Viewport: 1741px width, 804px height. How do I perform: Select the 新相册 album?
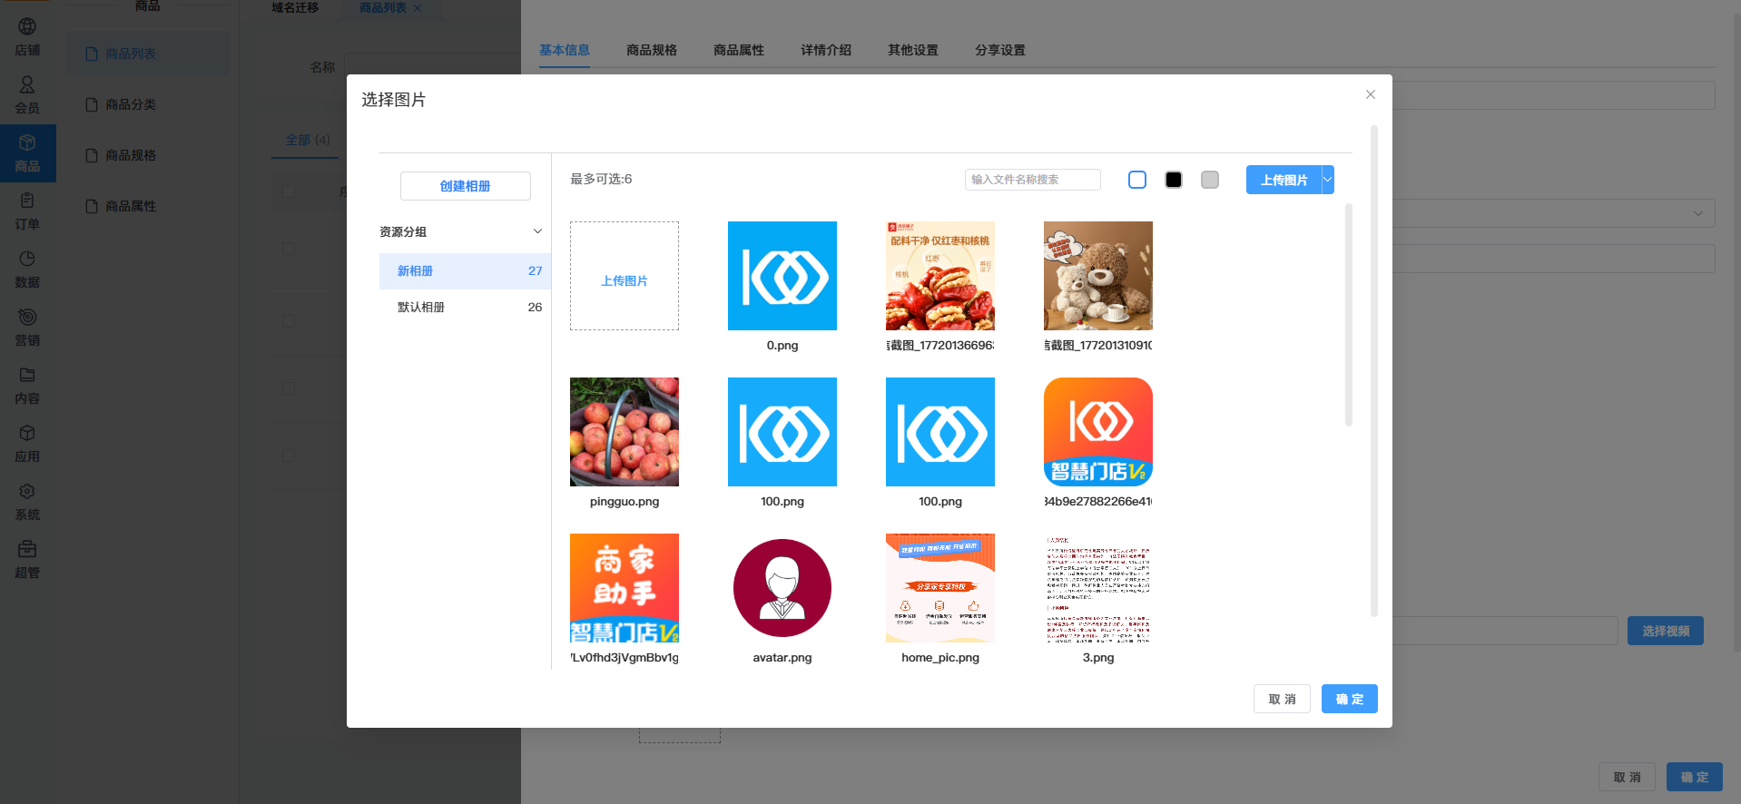(x=465, y=271)
